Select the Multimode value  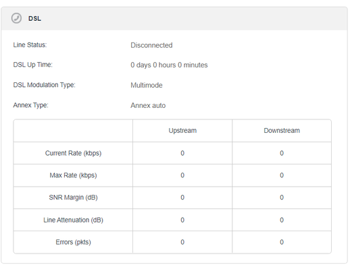pos(147,85)
